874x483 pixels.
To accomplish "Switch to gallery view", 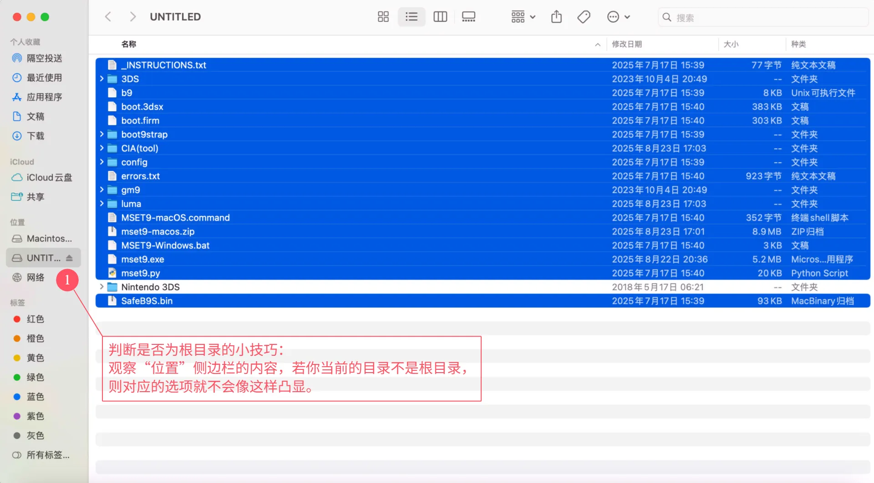I will (x=468, y=17).
